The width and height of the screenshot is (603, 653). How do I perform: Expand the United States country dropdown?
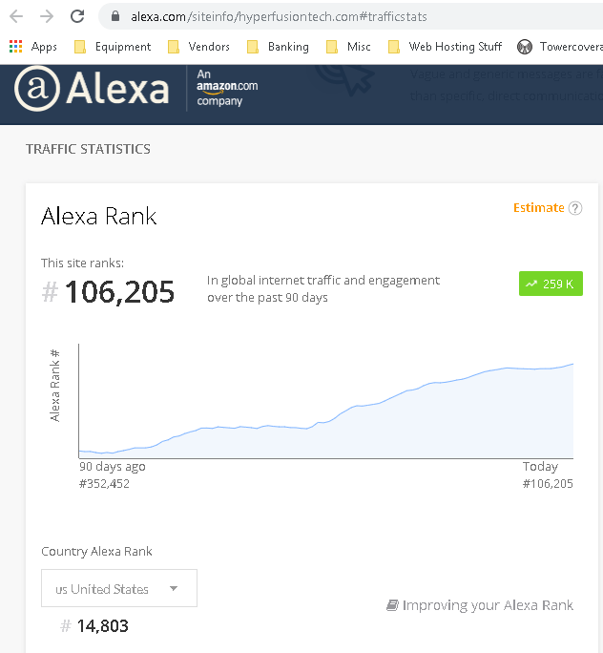coord(119,588)
